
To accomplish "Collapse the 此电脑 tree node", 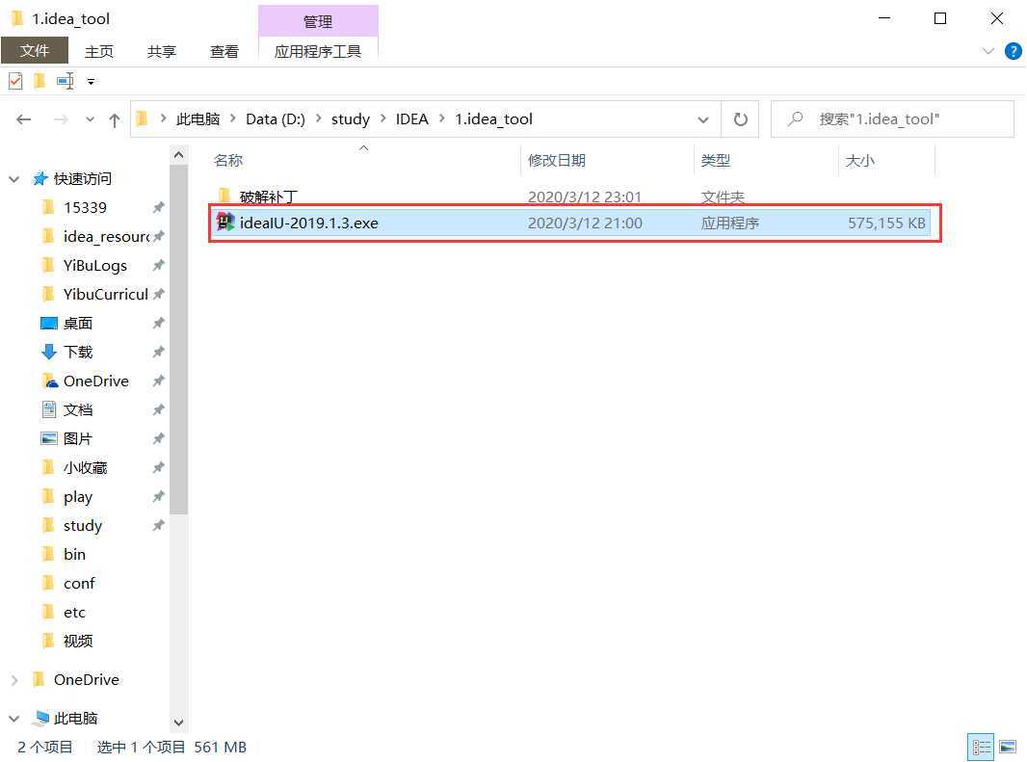I will (x=13, y=719).
